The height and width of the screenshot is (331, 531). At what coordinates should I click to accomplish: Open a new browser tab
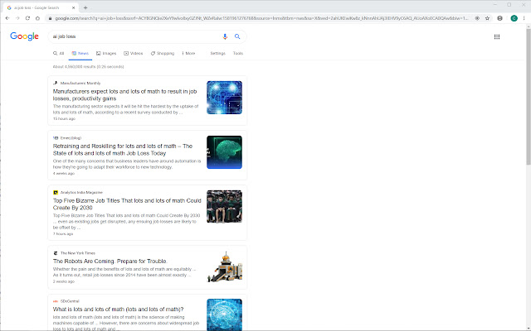tap(85, 6)
